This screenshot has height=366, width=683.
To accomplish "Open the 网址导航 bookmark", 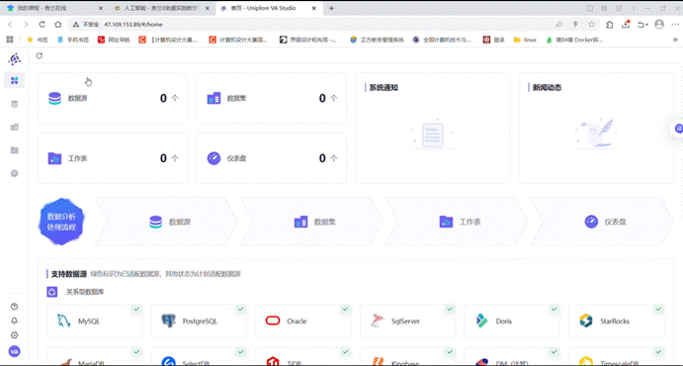I will point(114,40).
